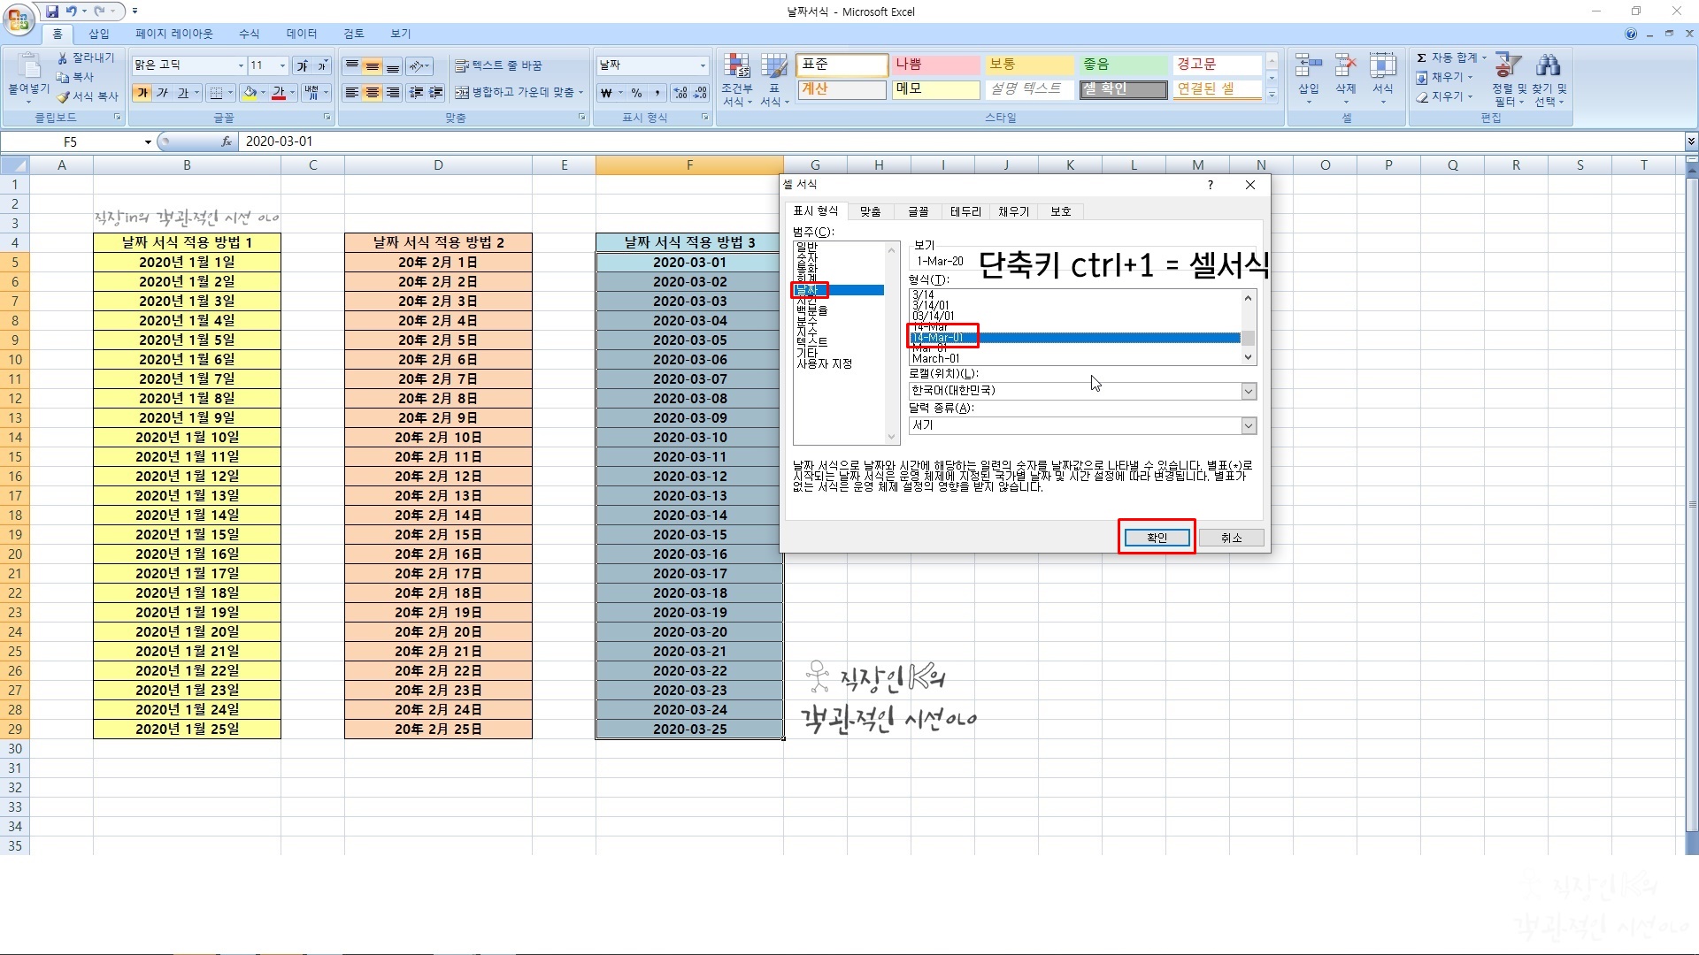
Task: Toggle the italic formatting button
Action: (x=162, y=93)
